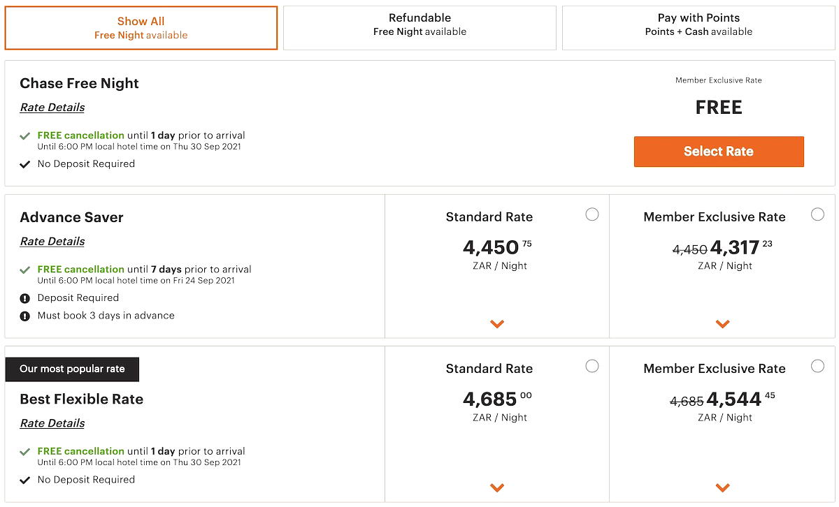Viewport: 839px width, 507px height.
Task: Switch to the Refundable tab
Action: tap(419, 28)
